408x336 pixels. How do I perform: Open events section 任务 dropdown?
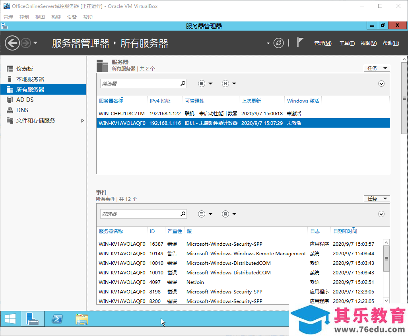pyautogui.click(x=377, y=198)
